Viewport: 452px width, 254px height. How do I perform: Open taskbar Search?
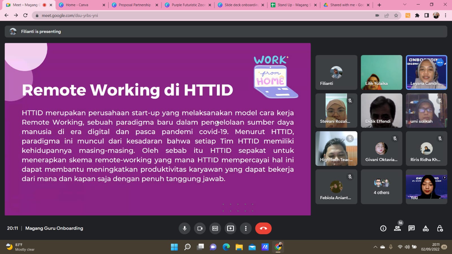(187, 247)
